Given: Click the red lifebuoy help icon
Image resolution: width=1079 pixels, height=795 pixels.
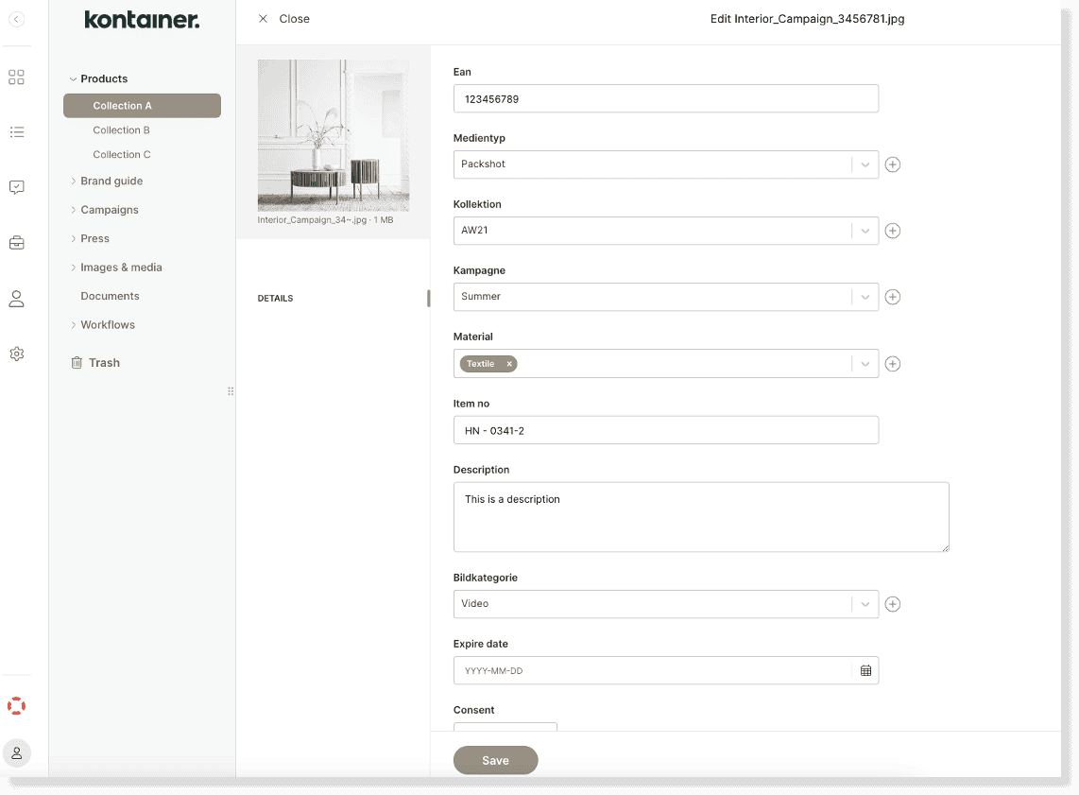Looking at the screenshot, I should (16, 705).
